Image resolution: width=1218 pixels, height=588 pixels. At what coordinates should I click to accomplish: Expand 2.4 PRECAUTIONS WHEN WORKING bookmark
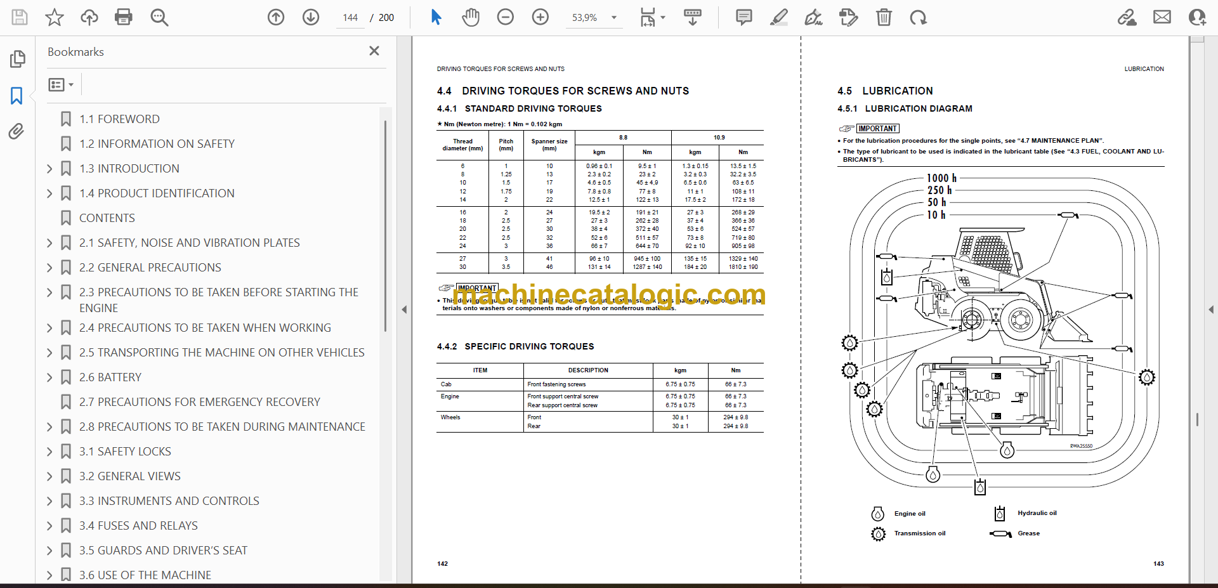click(x=50, y=328)
